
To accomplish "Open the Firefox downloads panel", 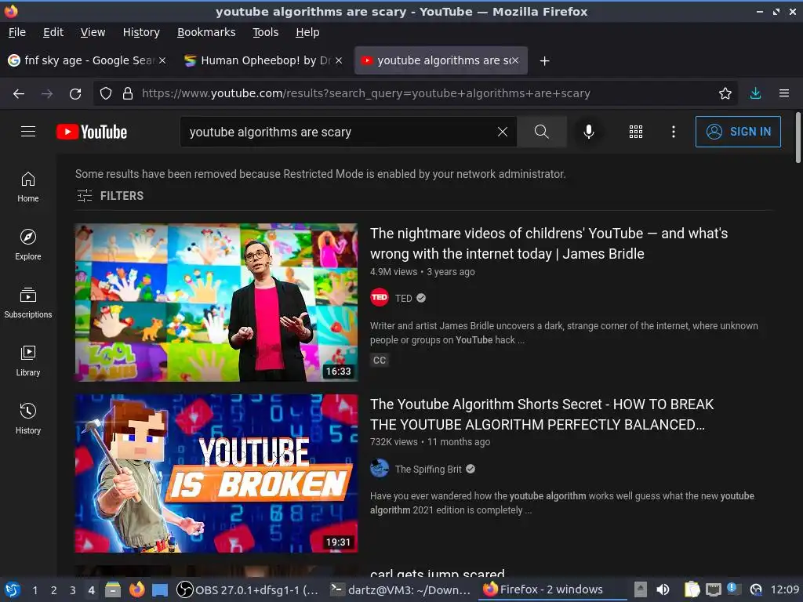I will [x=755, y=93].
